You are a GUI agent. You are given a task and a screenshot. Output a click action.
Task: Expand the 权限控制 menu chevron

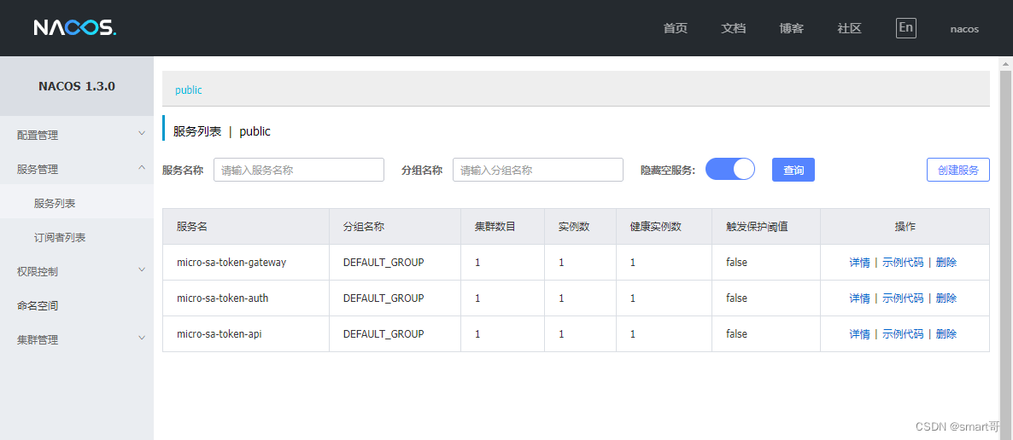pos(142,269)
